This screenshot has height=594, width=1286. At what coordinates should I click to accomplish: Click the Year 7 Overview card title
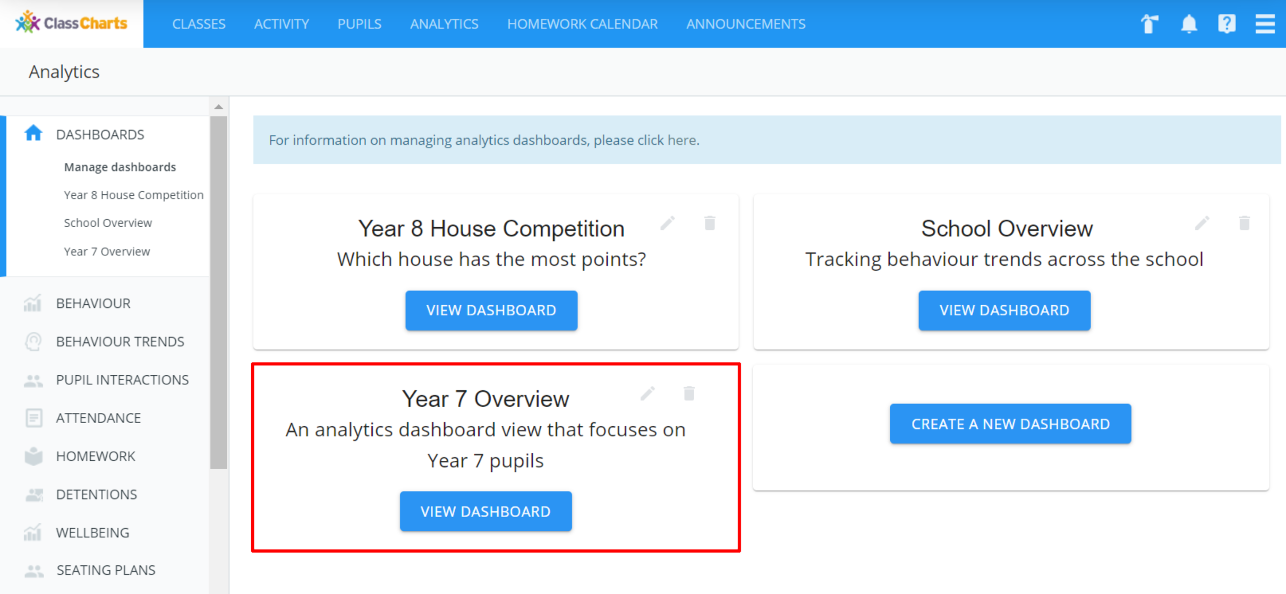point(486,399)
